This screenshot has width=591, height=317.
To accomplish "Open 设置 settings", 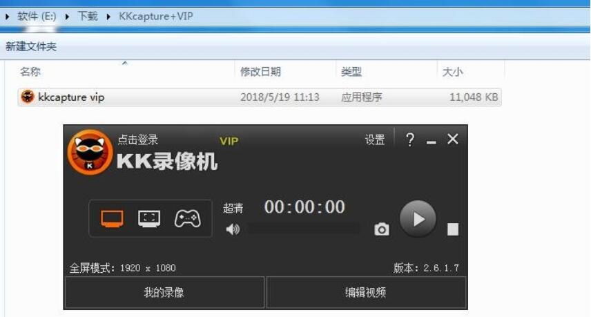I will coord(375,140).
